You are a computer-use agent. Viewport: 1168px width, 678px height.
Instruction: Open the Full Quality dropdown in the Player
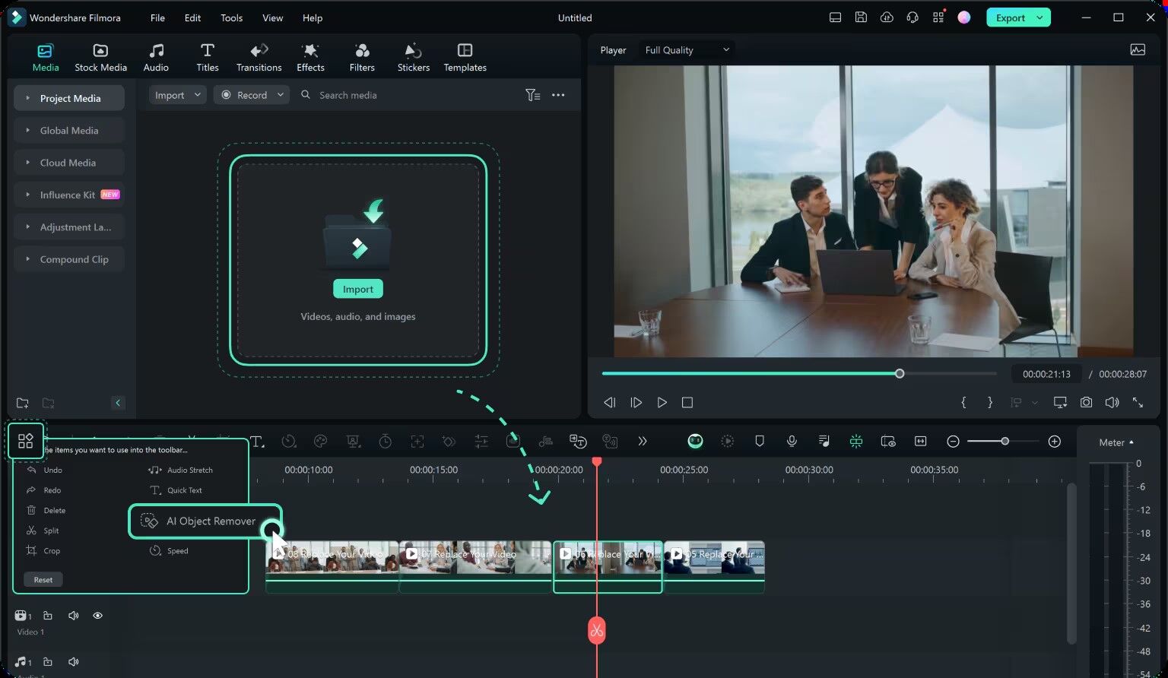[x=685, y=49]
